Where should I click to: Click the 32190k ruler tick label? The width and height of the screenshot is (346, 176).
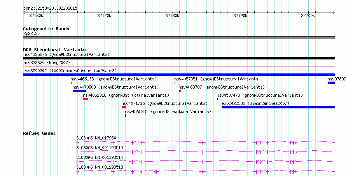[240, 16]
